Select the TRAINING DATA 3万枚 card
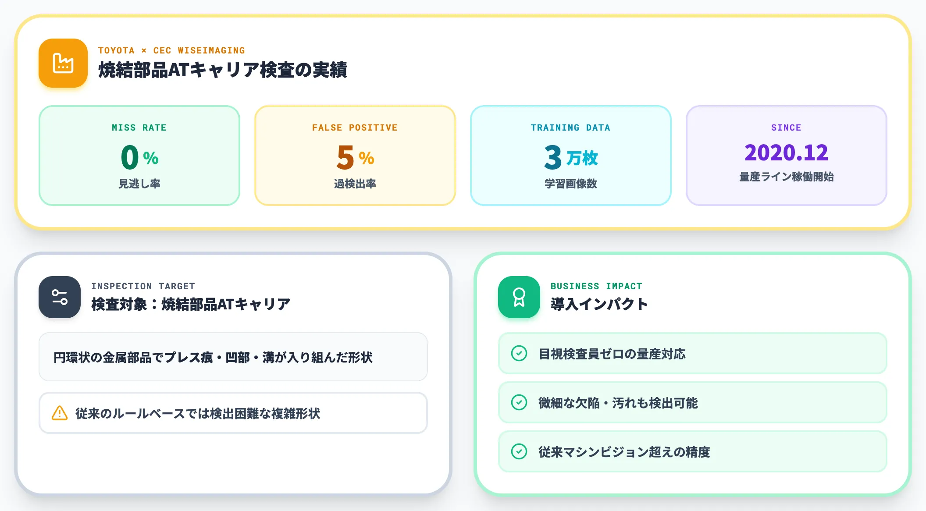This screenshot has height=511, width=926. [571, 156]
